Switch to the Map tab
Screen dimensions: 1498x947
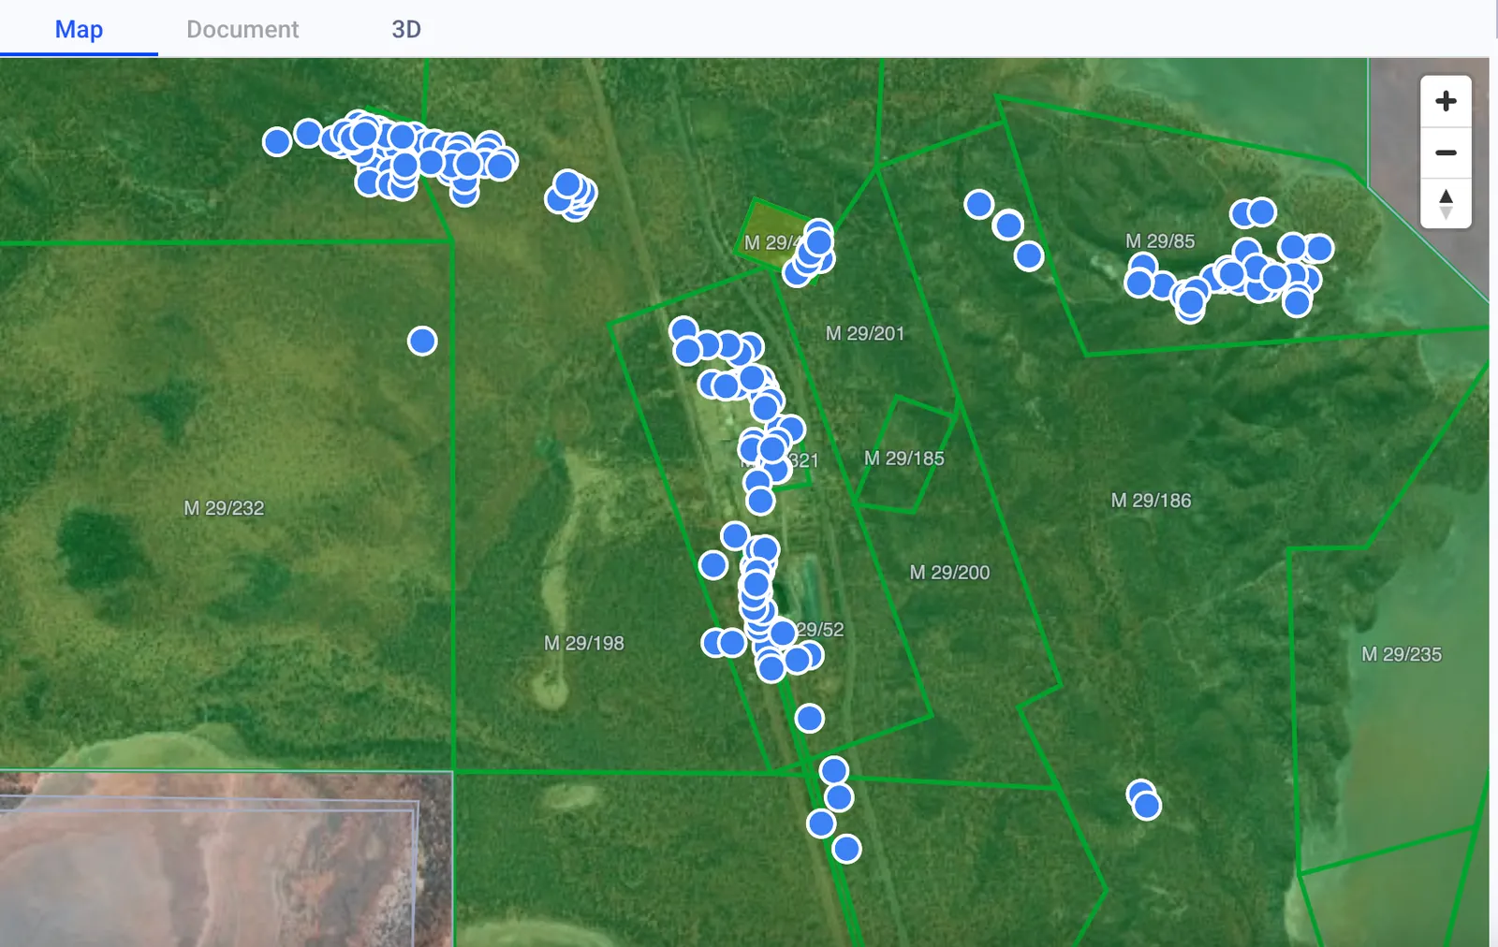(x=79, y=29)
